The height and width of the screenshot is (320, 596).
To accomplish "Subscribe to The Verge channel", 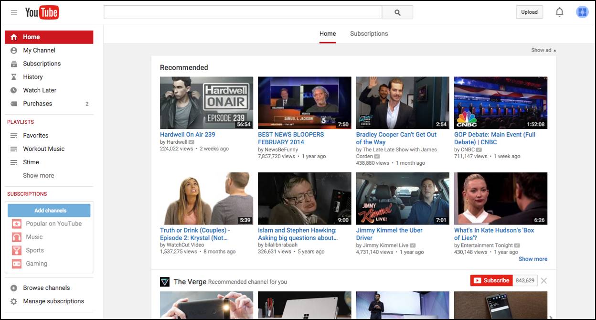I will [x=491, y=281].
